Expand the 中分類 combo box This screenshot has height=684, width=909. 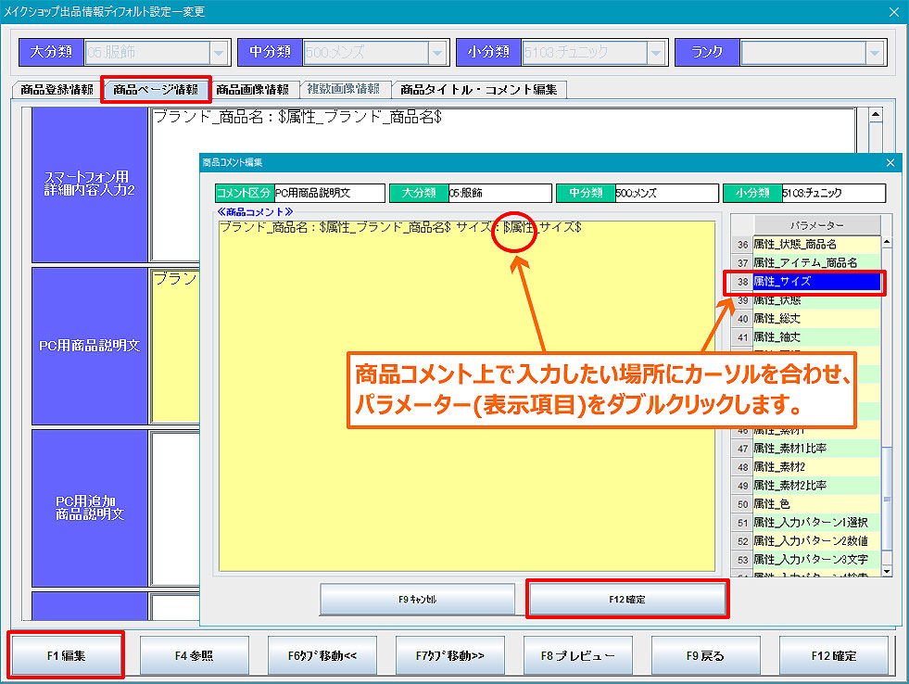tap(436, 53)
